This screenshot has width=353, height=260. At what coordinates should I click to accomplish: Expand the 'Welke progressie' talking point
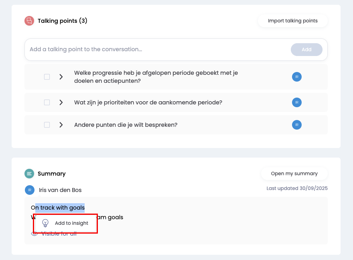click(61, 77)
